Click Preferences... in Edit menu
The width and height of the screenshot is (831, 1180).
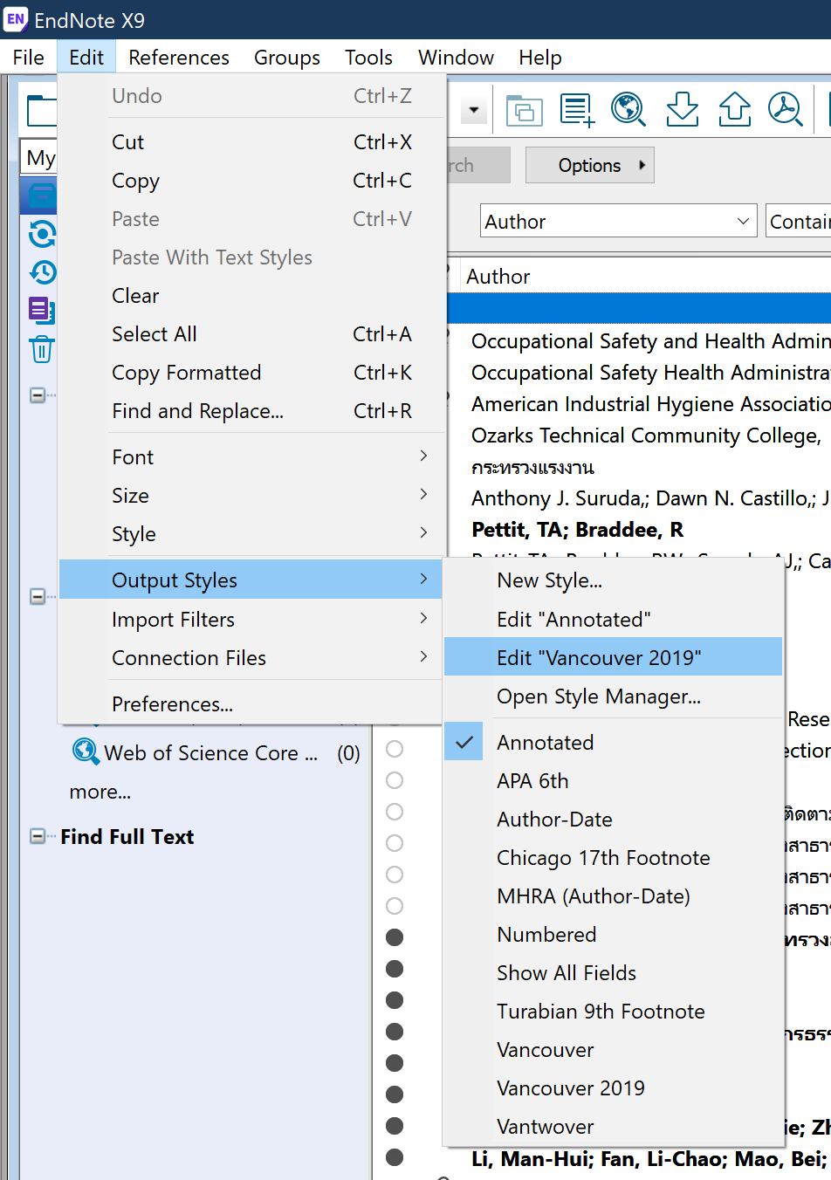tap(251, 704)
